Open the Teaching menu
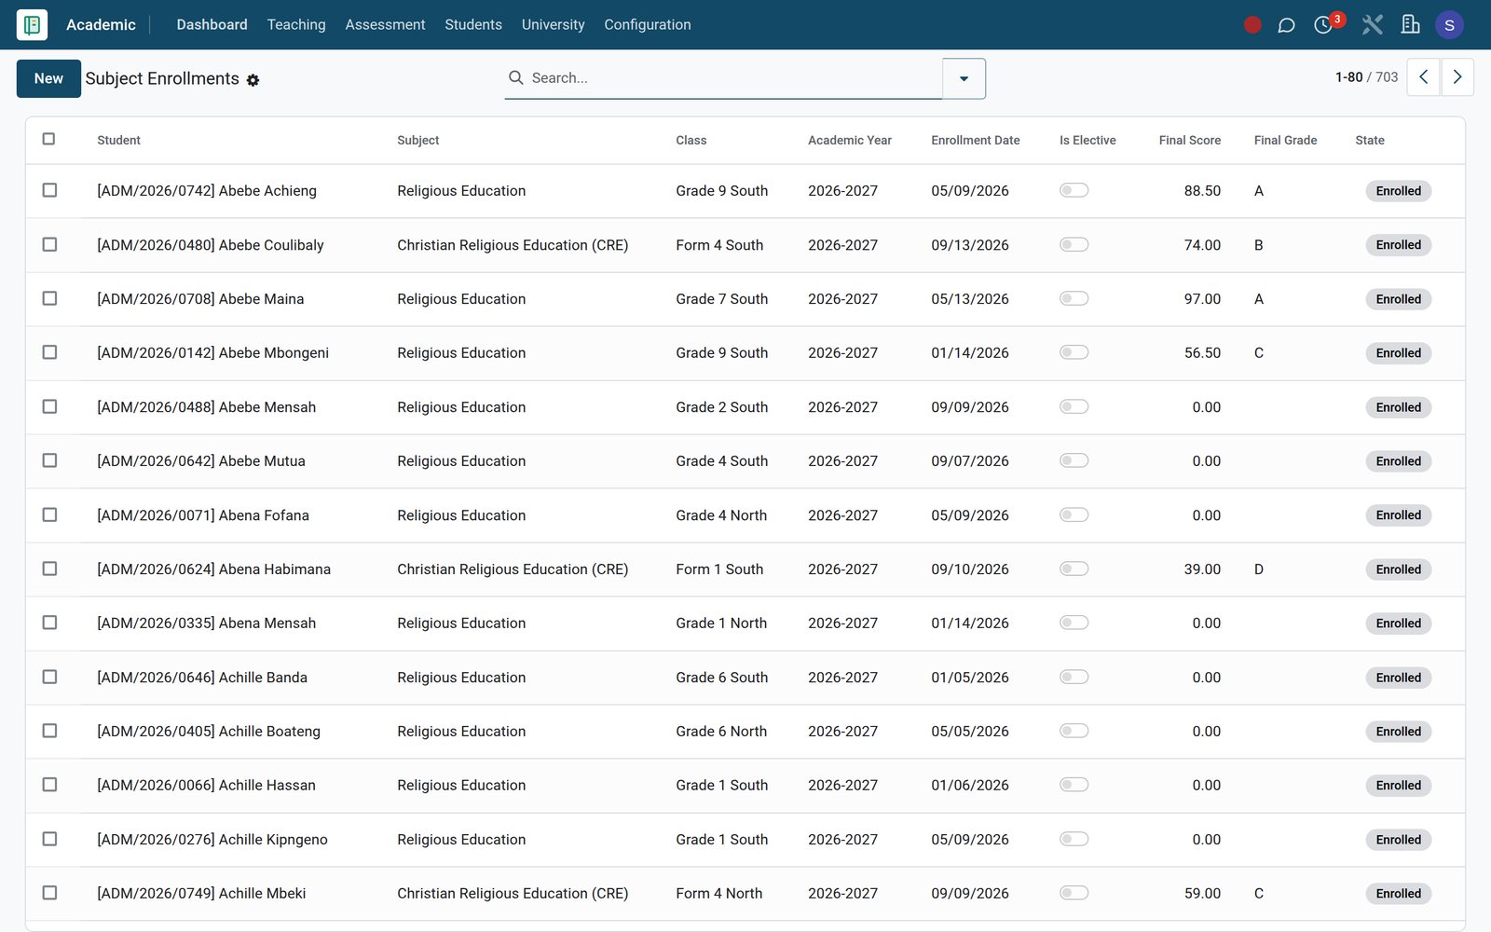The image size is (1491, 932). 296,24
